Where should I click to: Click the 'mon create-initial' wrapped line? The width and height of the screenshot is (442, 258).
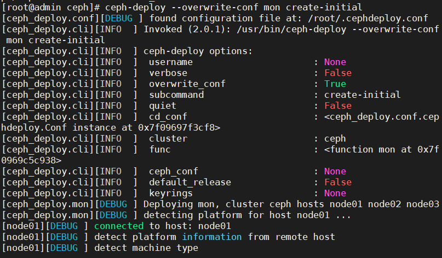(55, 40)
